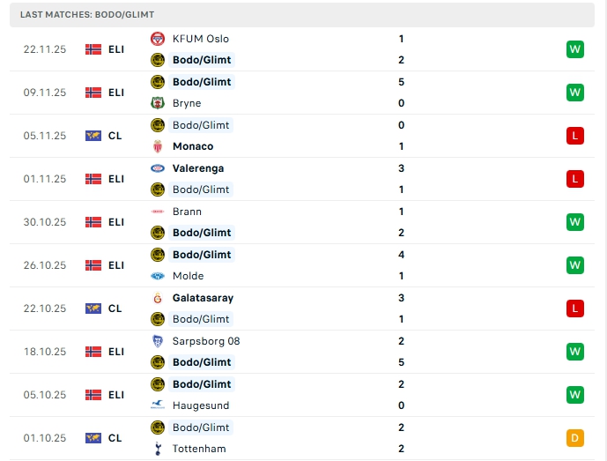This screenshot has width=607, height=461.
Task: Click the Bryne team logo
Action: [x=158, y=103]
